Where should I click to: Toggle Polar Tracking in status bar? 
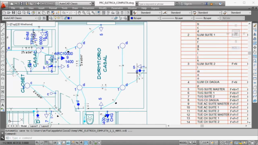coord(55,143)
